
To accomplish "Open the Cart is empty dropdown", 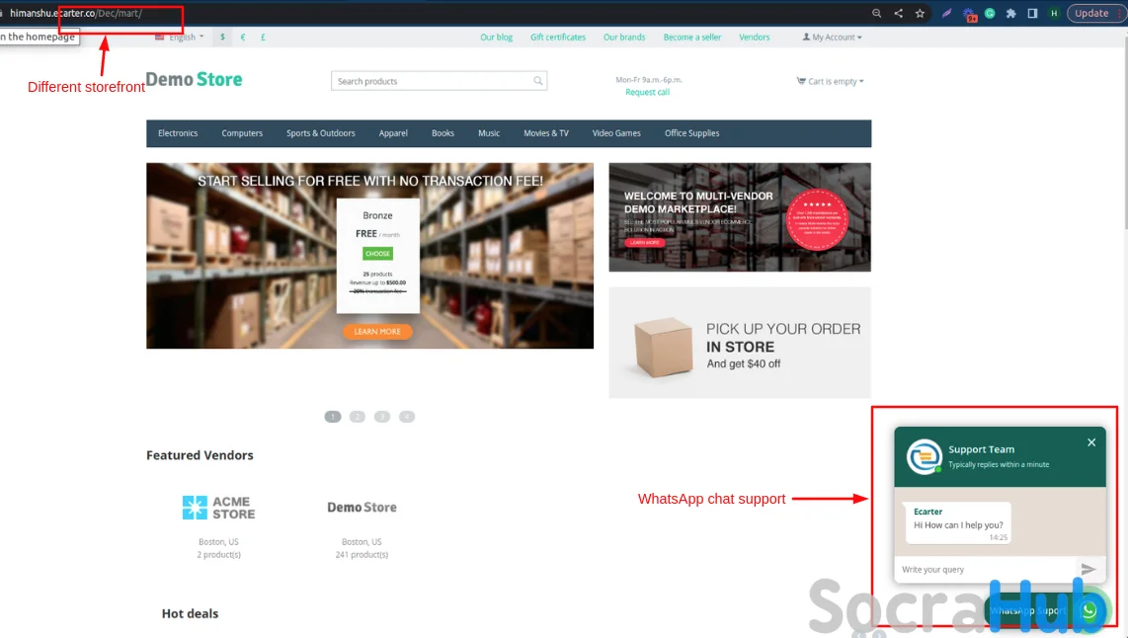I will pyautogui.click(x=830, y=81).
